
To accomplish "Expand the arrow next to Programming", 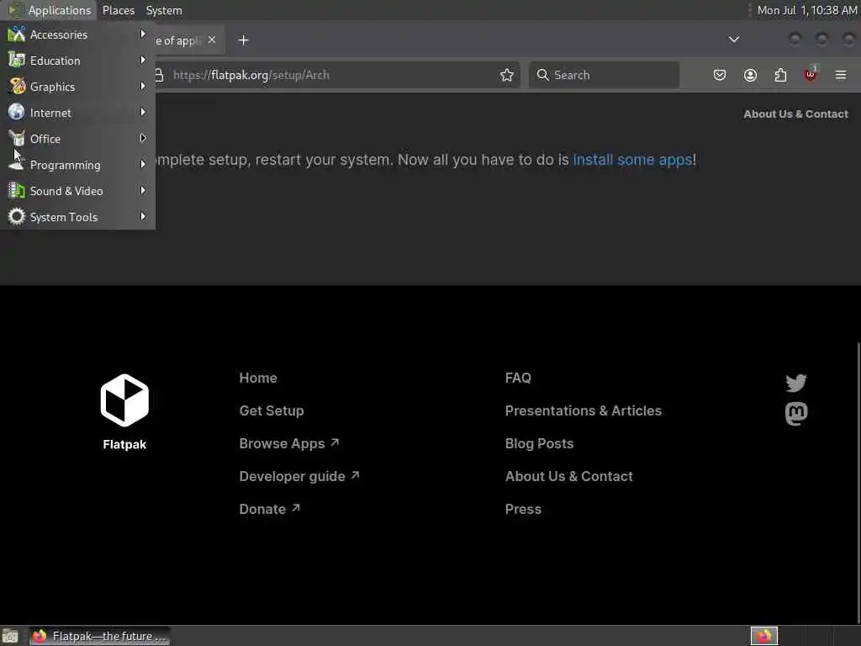I will click(143, 164).
